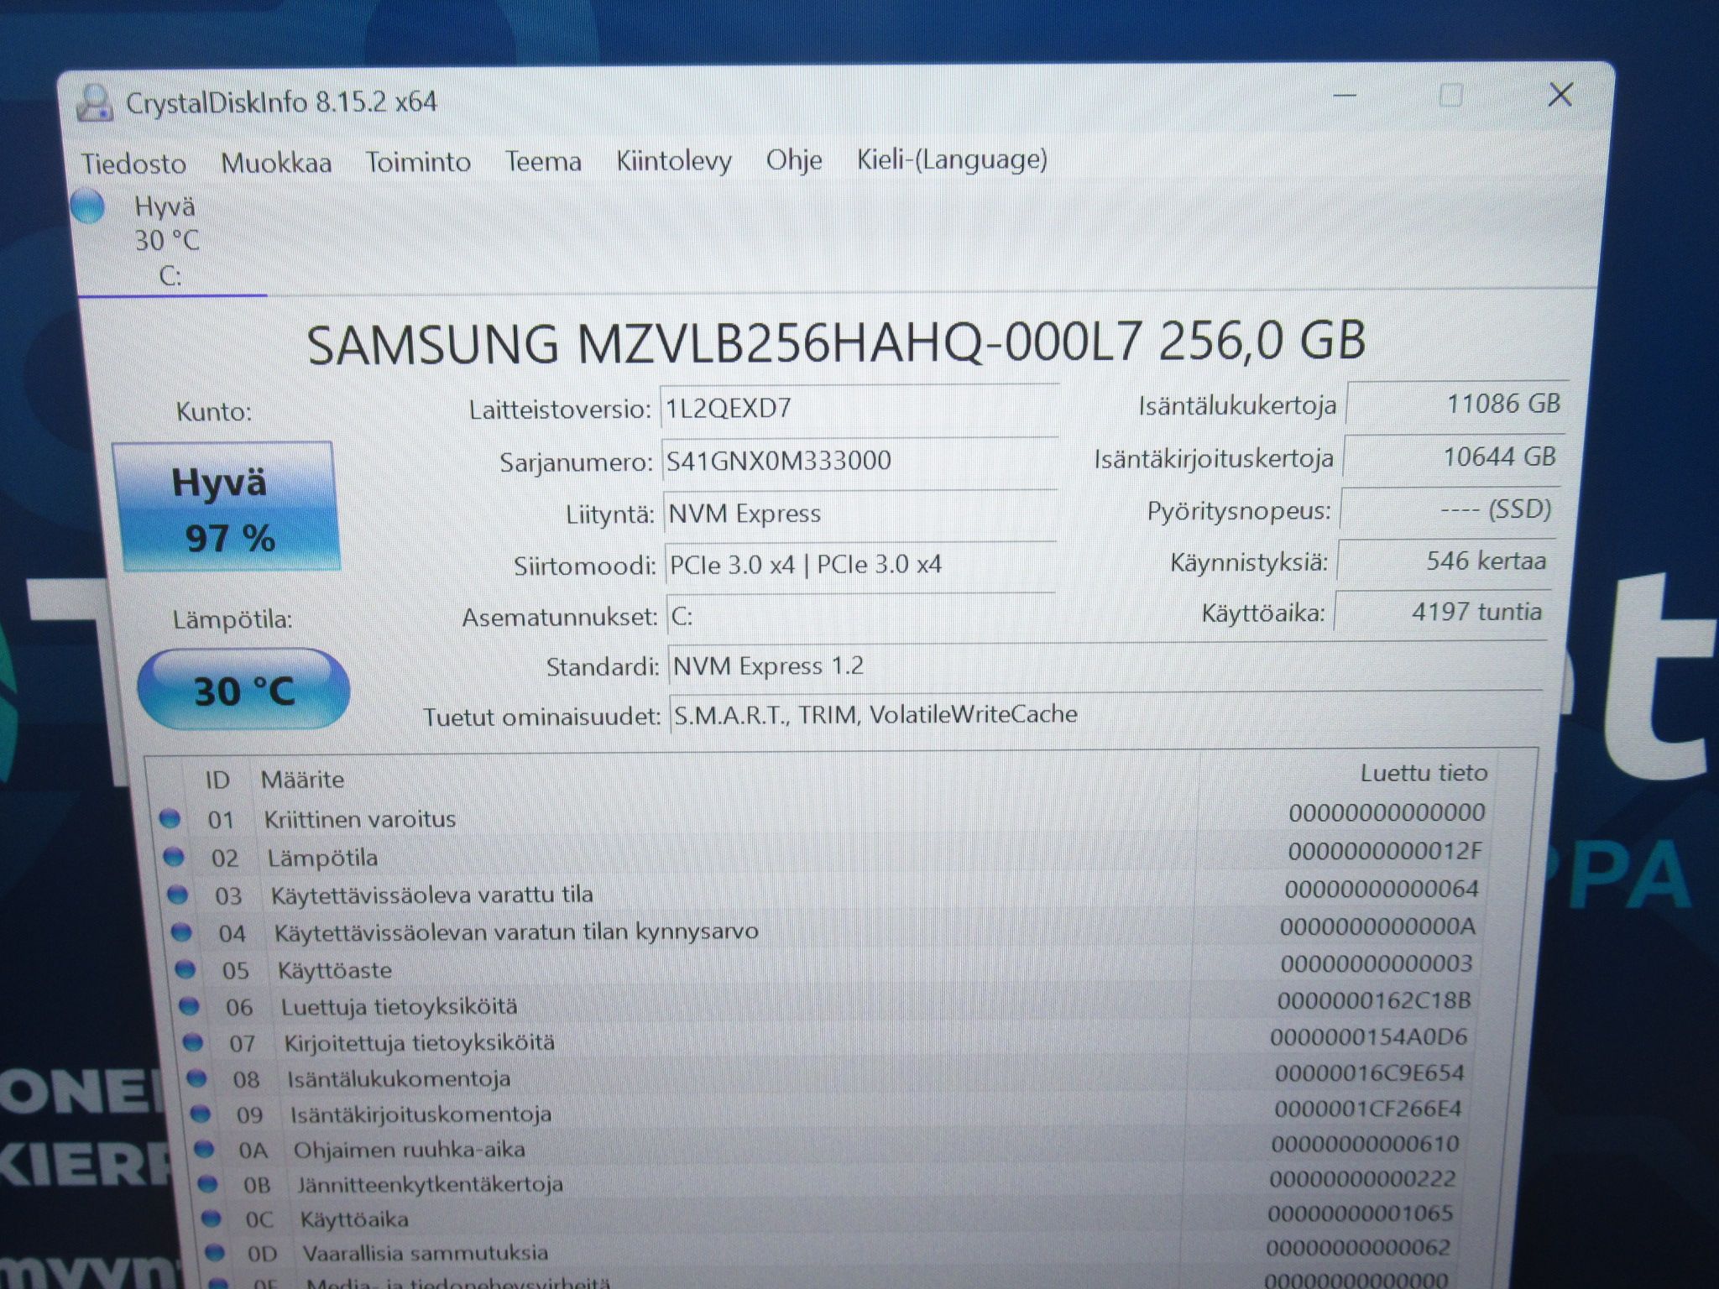
Task: Click the Käyttöaika value 4197 tuntia
Action: 1443,612
